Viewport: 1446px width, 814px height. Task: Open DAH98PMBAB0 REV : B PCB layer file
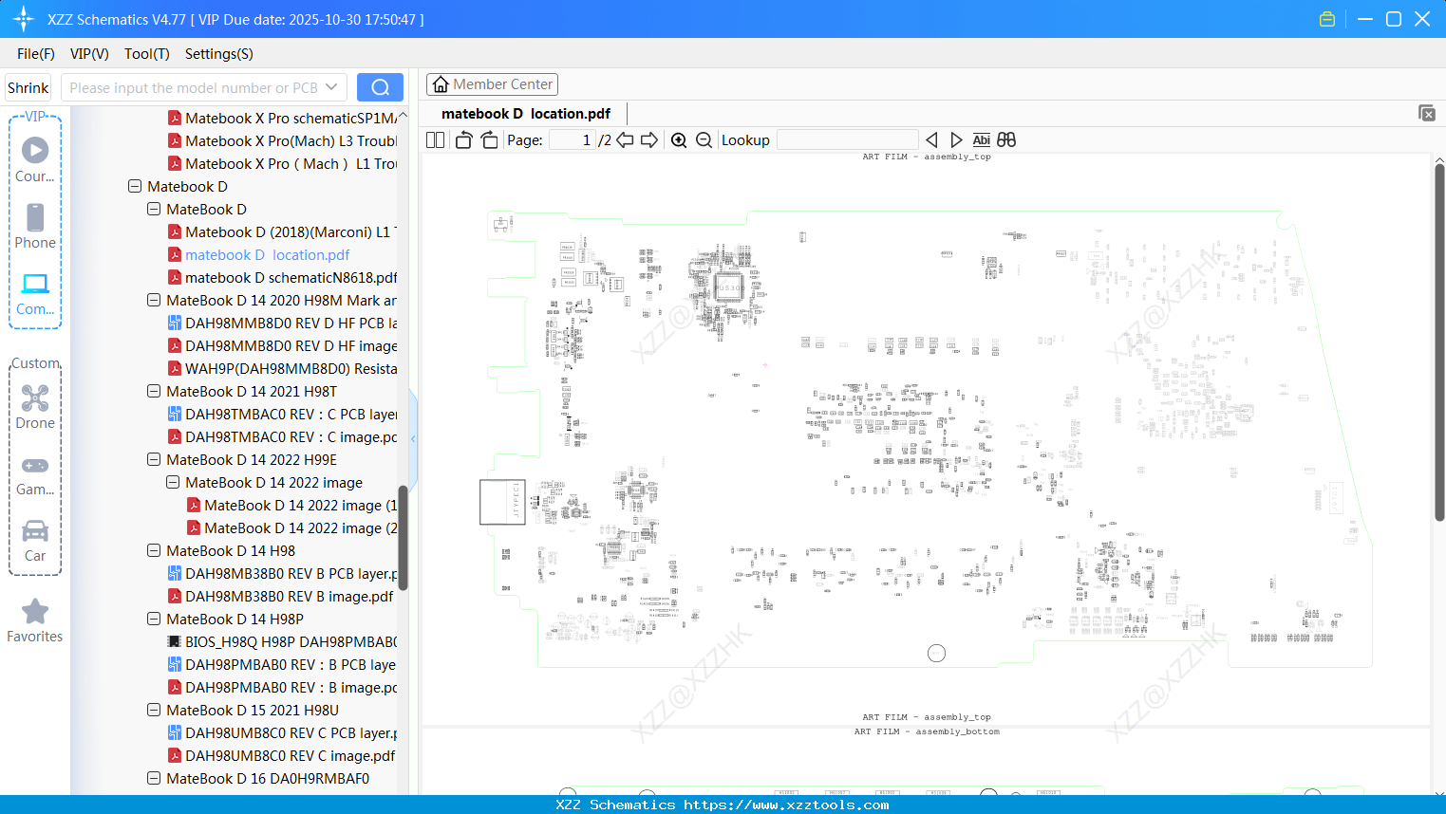point(283,665)
